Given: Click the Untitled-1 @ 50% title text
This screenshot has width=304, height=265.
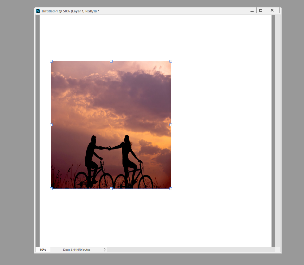Looking at the screenshot, I should pos(71,11).
